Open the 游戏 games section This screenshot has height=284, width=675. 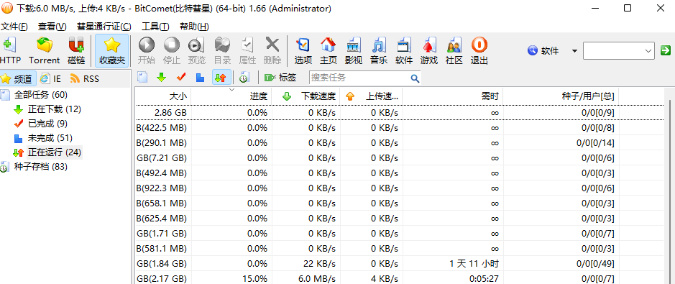tap(428, 51)
